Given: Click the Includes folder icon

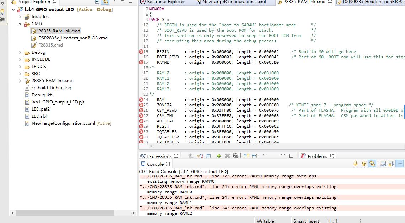Looking at the screenshot, I should click(x=27, y=17).
